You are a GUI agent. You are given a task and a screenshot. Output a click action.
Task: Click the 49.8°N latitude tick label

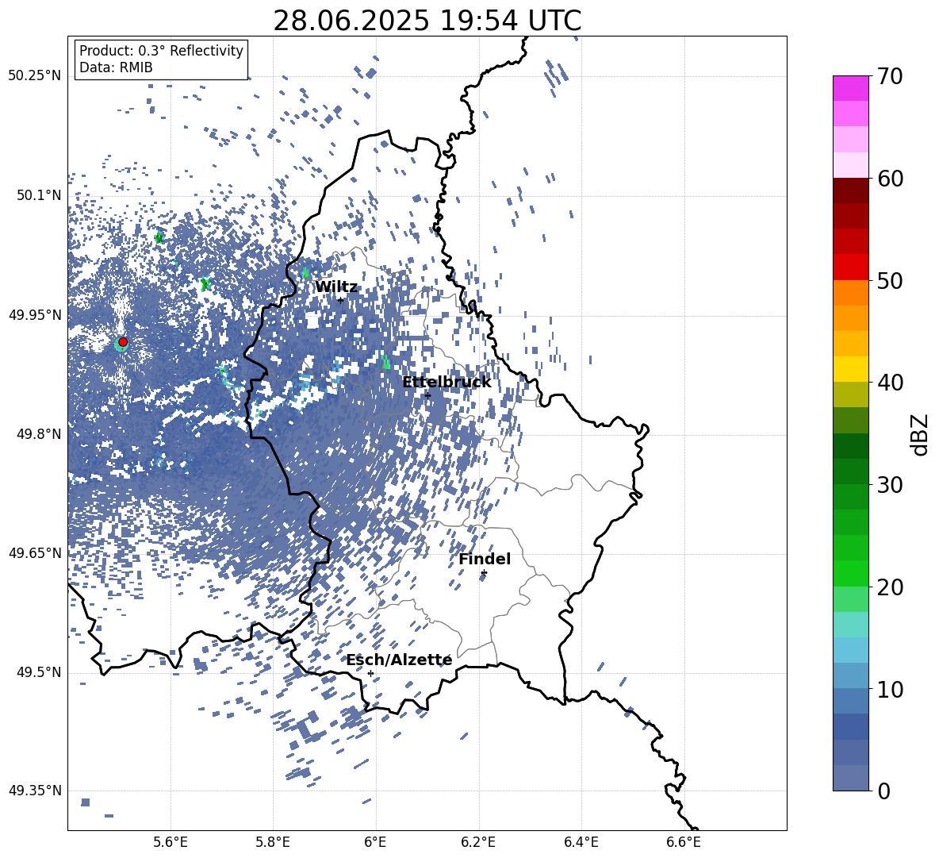[40, 434]
